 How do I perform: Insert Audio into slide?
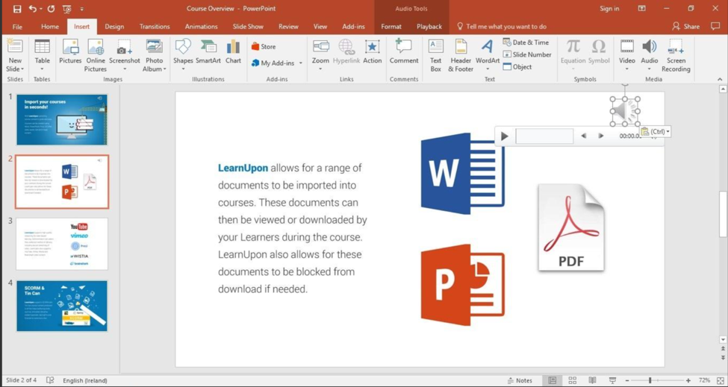point(649,56)
